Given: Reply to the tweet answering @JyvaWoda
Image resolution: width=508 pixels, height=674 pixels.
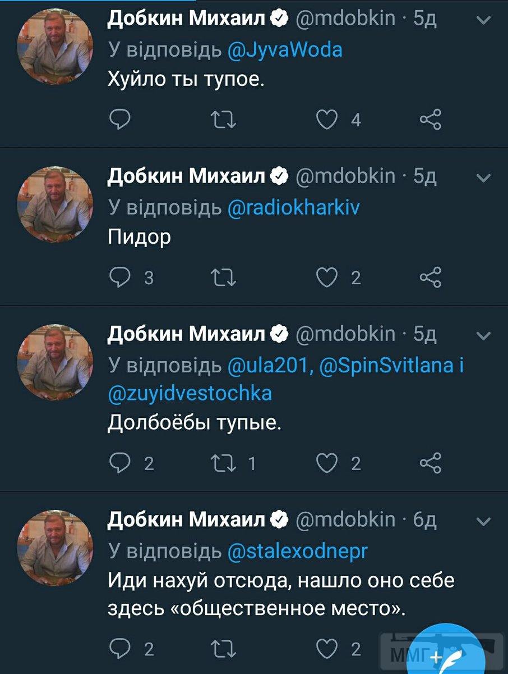Looking at the screenshot, I should [119, 119].
